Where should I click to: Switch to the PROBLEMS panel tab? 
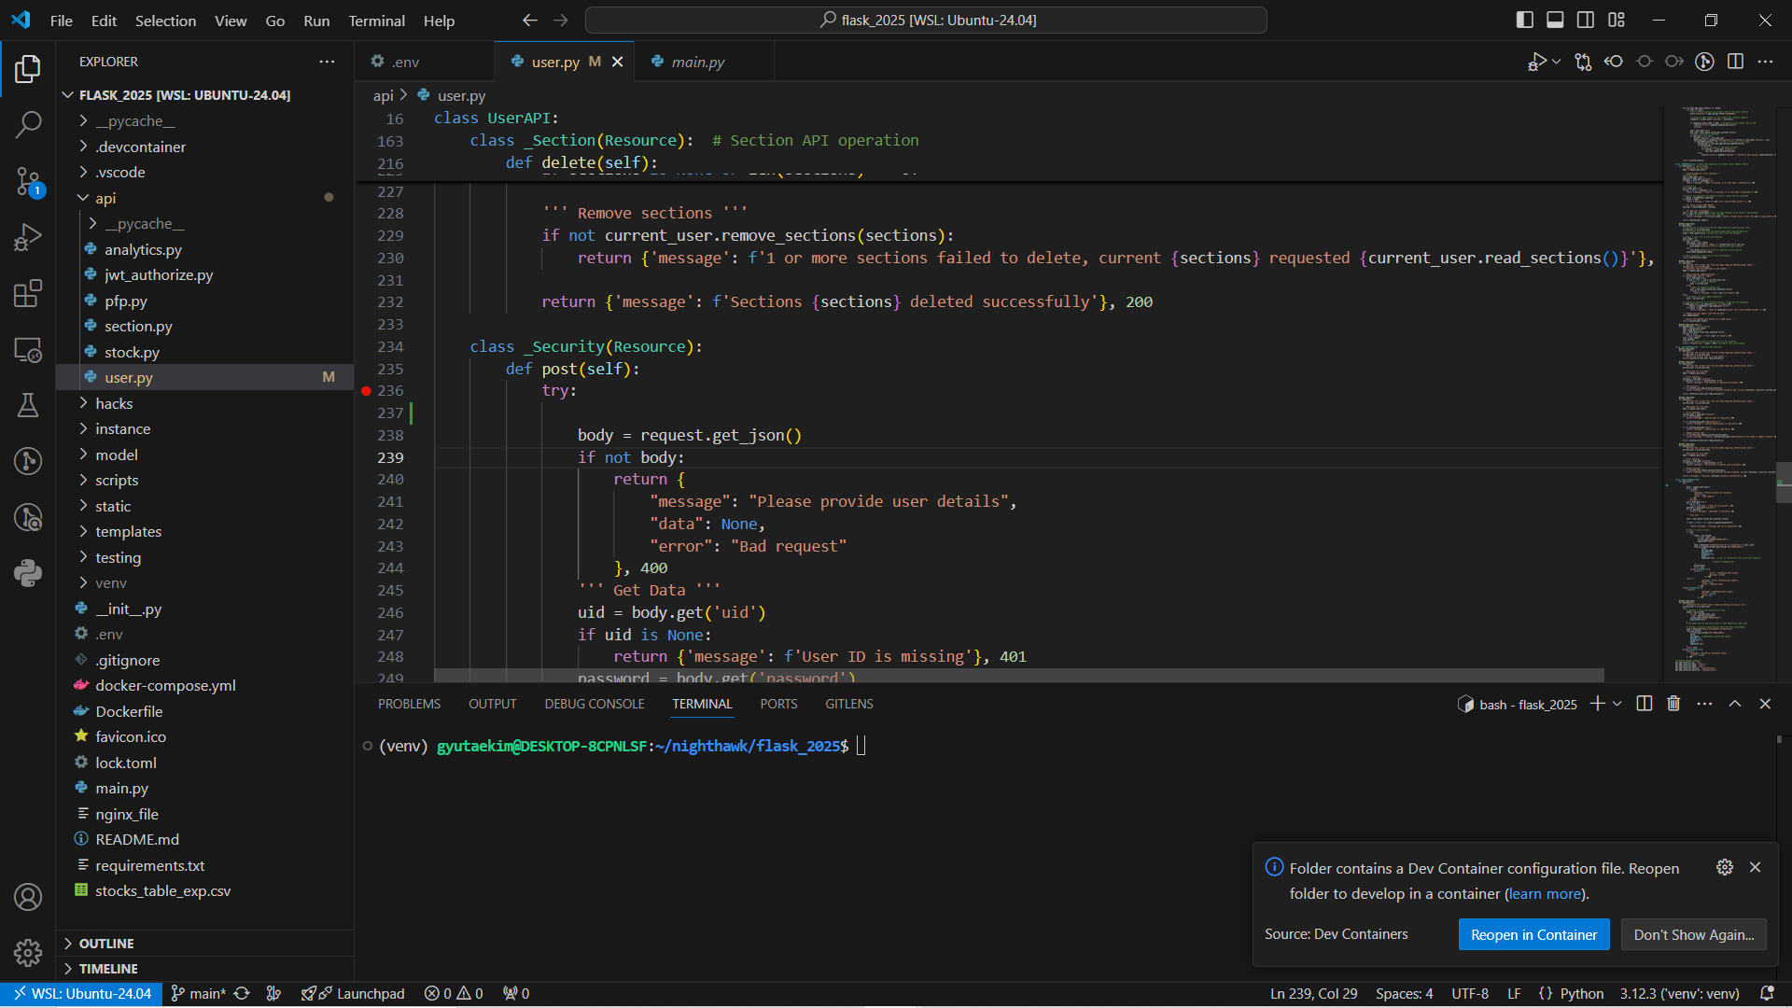tap(409, 704)
